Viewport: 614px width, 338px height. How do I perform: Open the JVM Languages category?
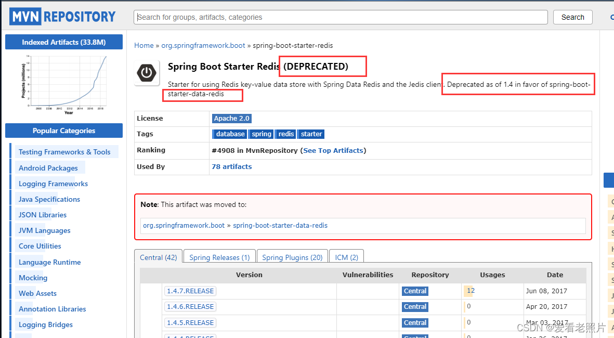click(45, 231)
